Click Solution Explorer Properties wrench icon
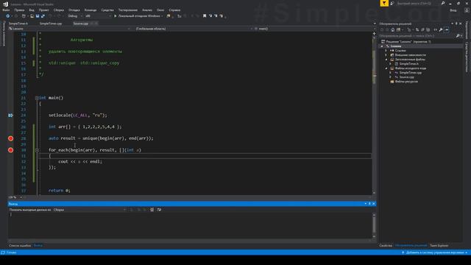 coord(441,29)
